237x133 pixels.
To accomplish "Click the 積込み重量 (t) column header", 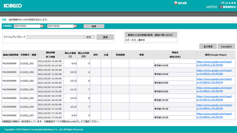I will (70, 55).
